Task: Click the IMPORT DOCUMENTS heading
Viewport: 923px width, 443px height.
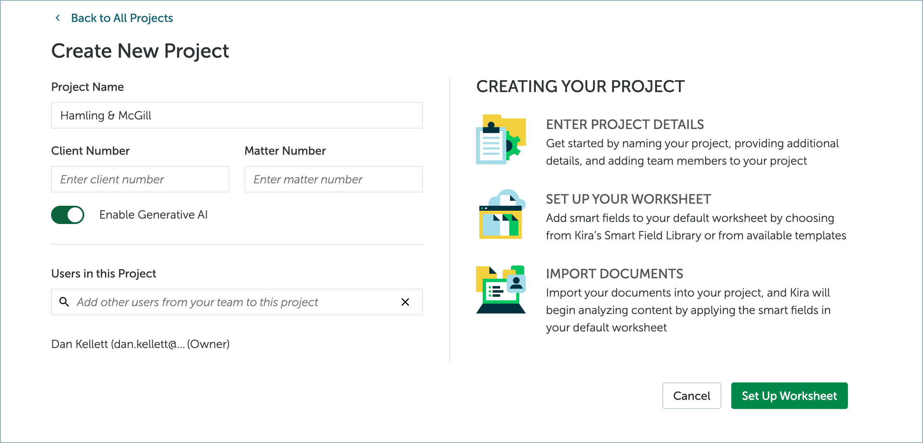Action: tap(614, 274)
